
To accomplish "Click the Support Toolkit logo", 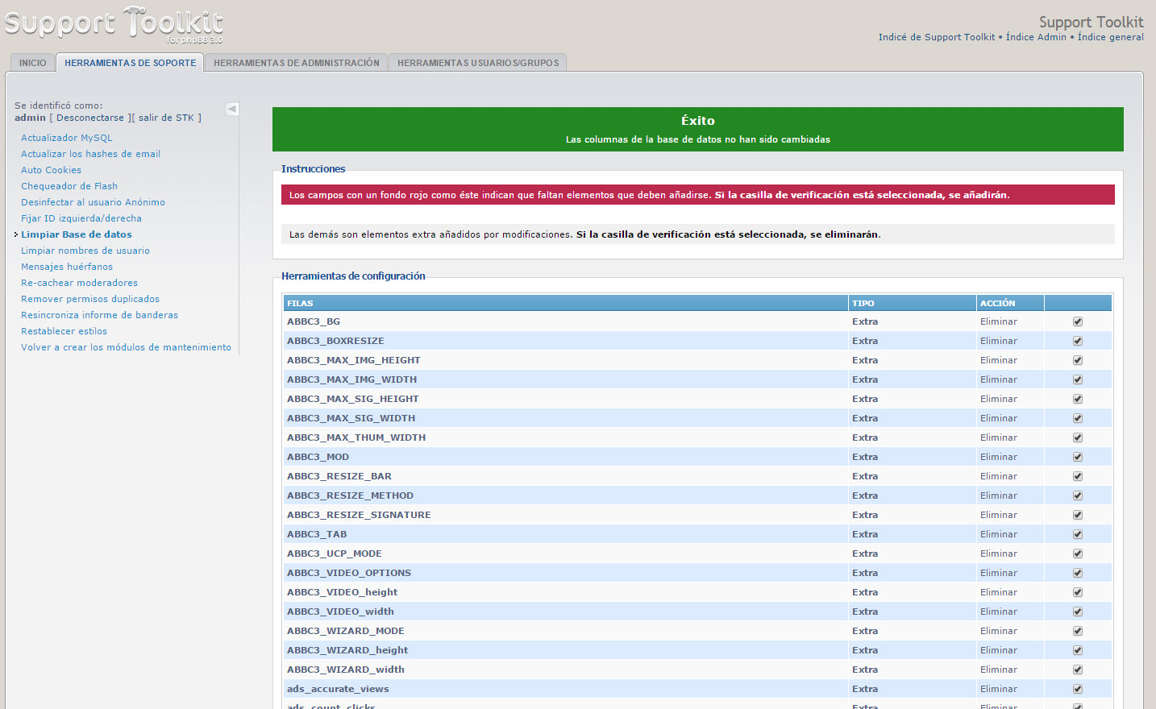I will [114, 24].
